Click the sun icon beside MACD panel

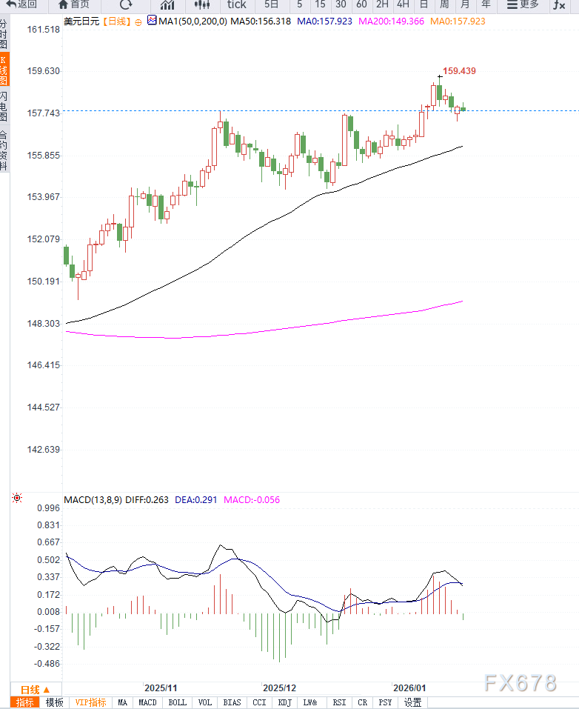[x=16, y=499]
